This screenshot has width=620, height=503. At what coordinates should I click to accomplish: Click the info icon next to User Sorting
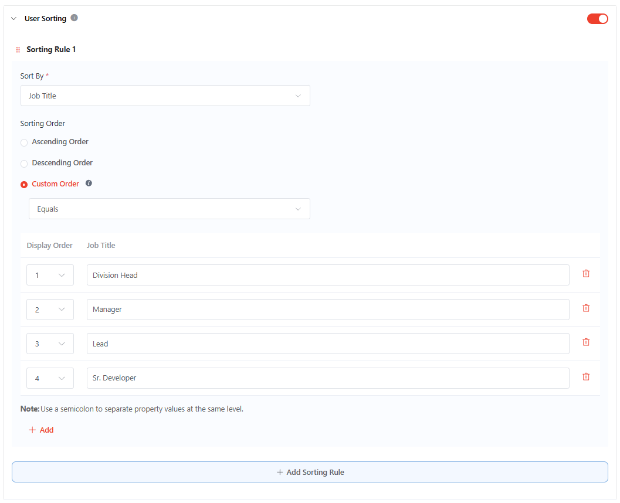[74, 18]
